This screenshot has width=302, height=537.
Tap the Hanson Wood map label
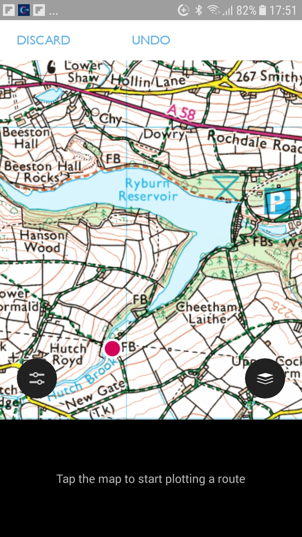(x=42, y=241)
